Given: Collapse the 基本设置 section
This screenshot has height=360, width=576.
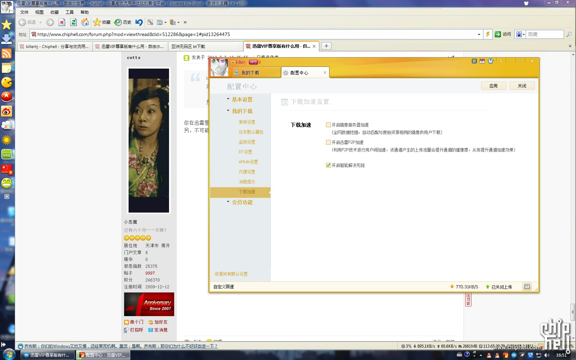Looking at the screenshot, I should (228, 99).
